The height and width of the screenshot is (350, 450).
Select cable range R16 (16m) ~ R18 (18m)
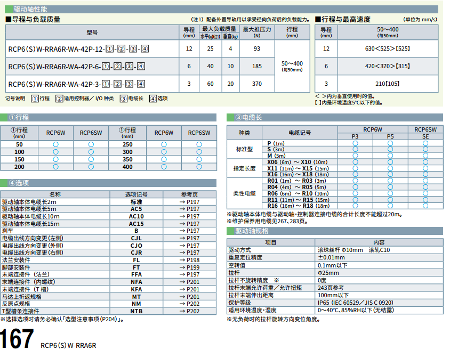click(x=299, y=206)
